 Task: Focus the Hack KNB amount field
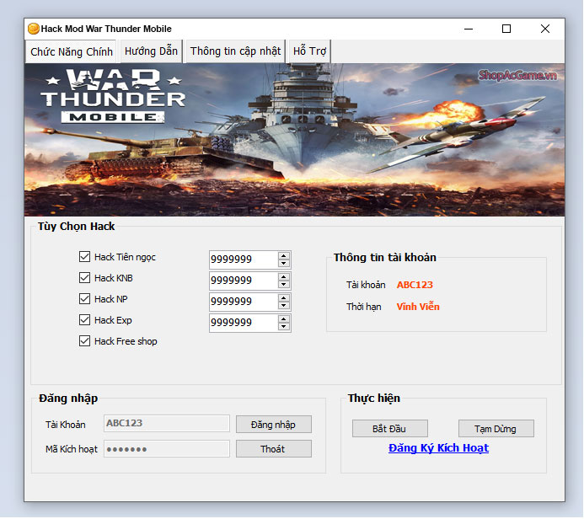coord(244,281)
